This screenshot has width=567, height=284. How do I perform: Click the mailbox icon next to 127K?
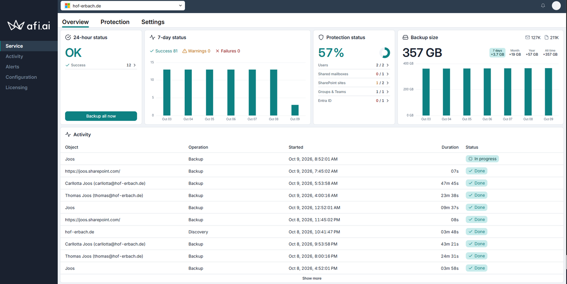528,37
